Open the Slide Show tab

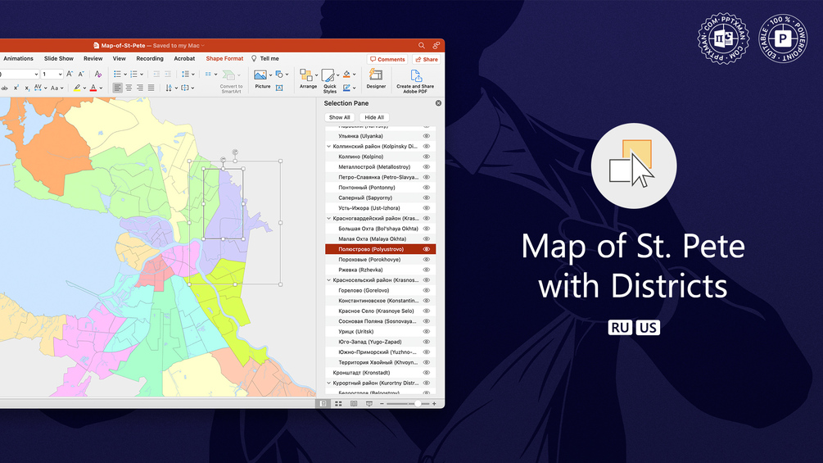(x=59, y=59)
